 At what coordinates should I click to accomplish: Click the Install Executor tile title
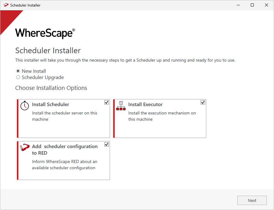[x=145, y=105]
